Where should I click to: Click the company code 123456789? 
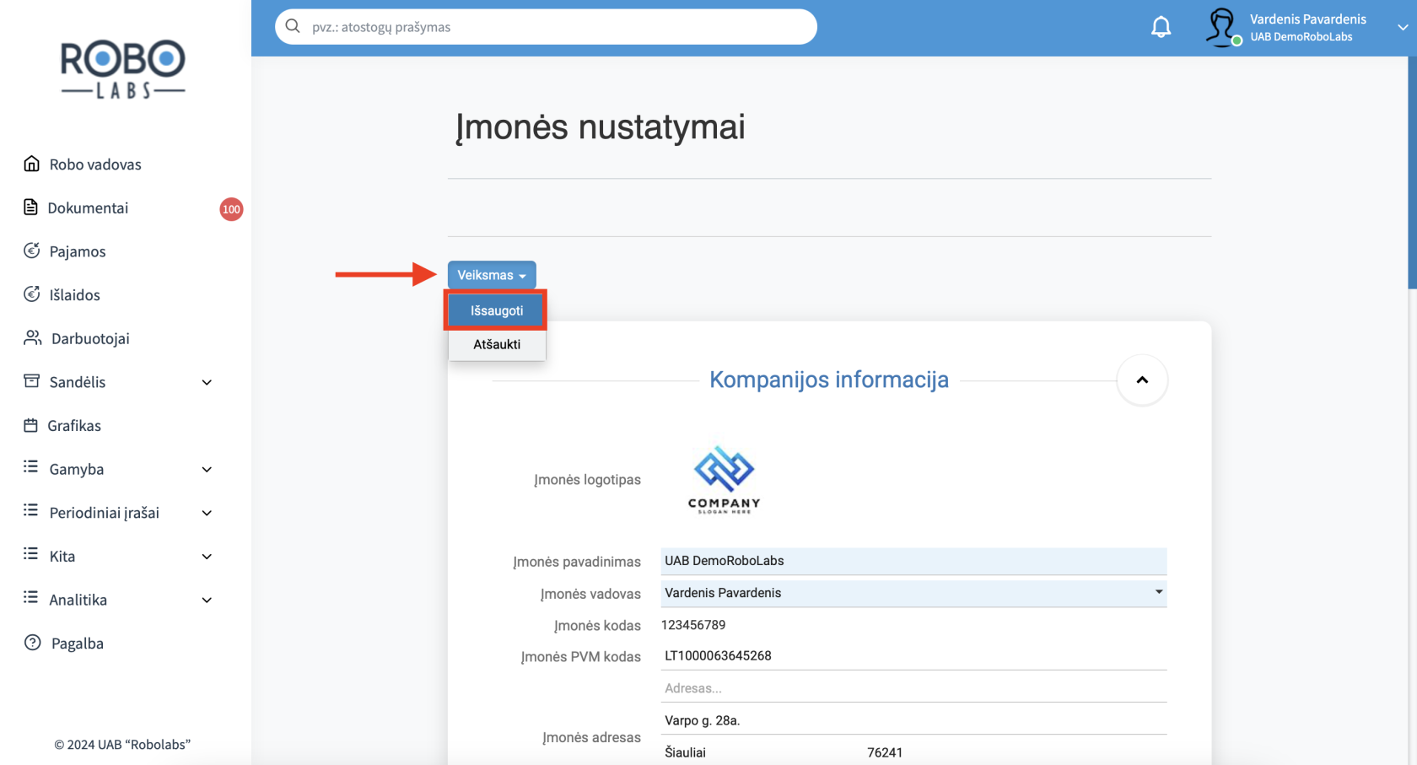coord(693,625)
